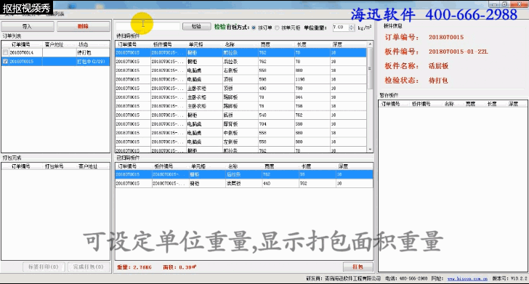Click the pending parts list scrollbar thumb

[370, 68]
